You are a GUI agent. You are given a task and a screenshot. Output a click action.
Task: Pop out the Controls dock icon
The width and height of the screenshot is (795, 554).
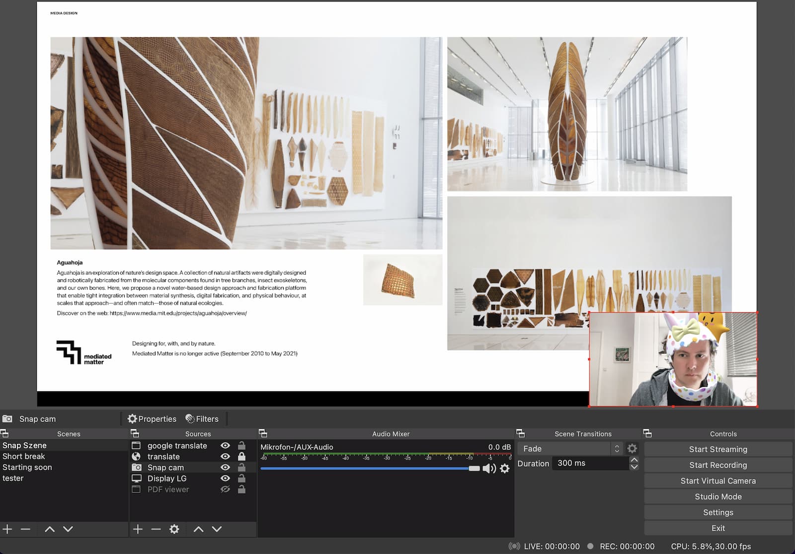[647, 433]
